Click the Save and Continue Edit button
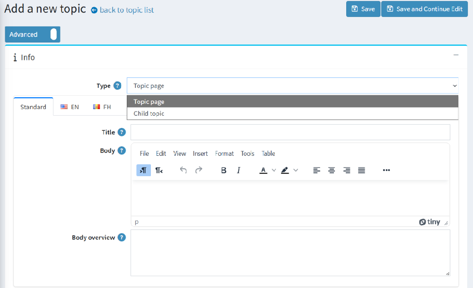This screenshot has width=473, height=288. point(424,9)
